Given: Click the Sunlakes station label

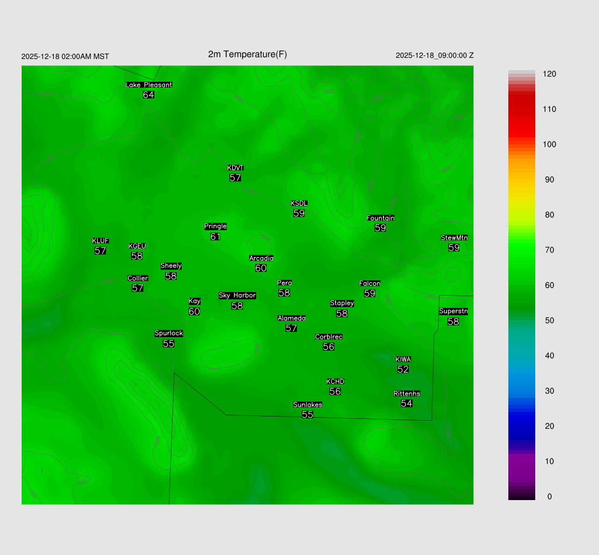Looking at the screenshot, I should 308,405.
